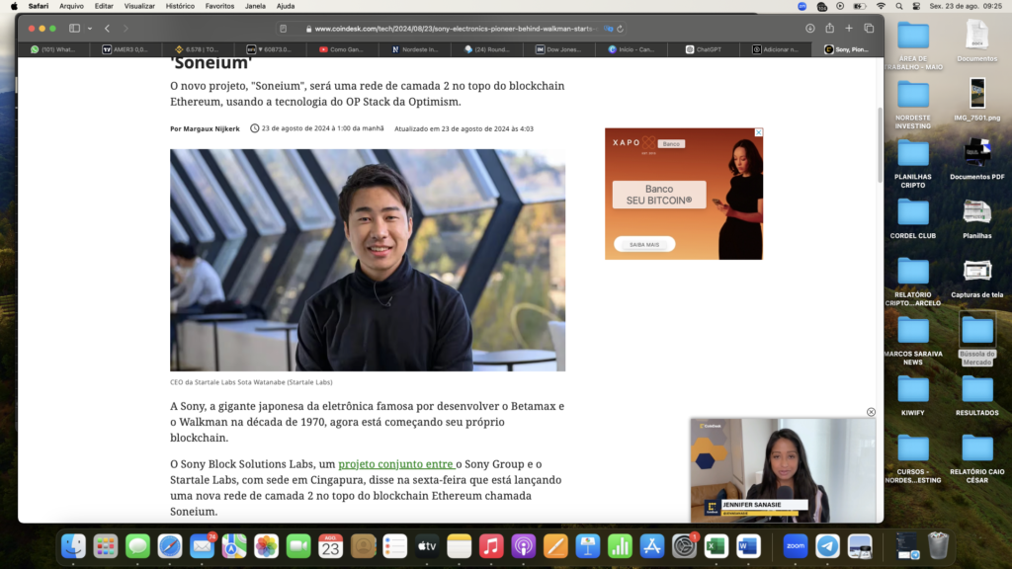Screen dimensions: 1012x569
Task: Open FaceTime from the Dock
Action: pyautogui.click(x=298, y=546)
